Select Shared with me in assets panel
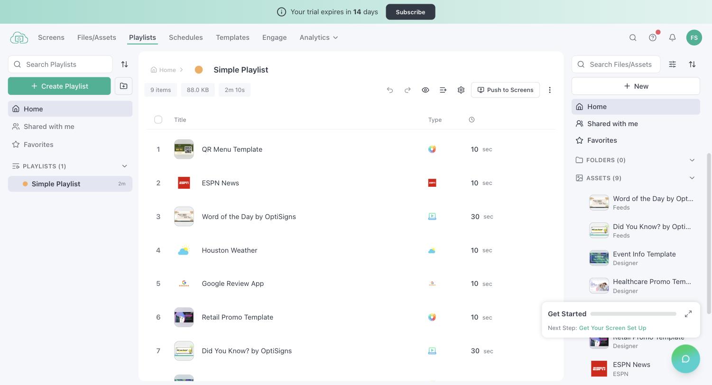Viewport: 712px width, 385px height. [636, 124]
